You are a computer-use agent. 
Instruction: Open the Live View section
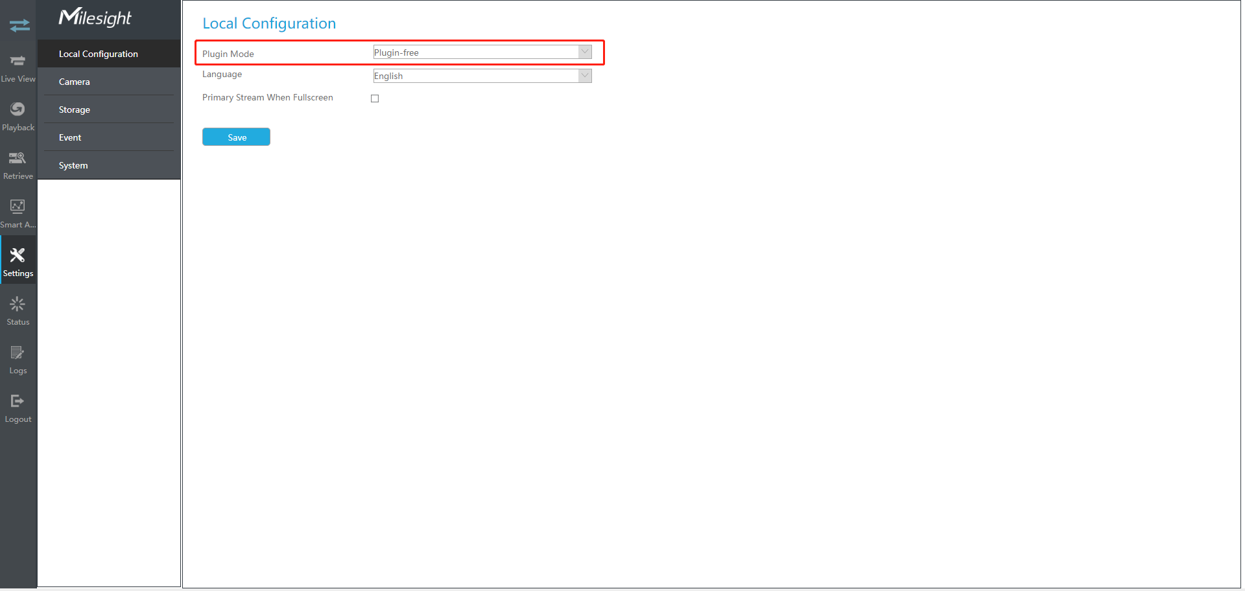point(18,68)
